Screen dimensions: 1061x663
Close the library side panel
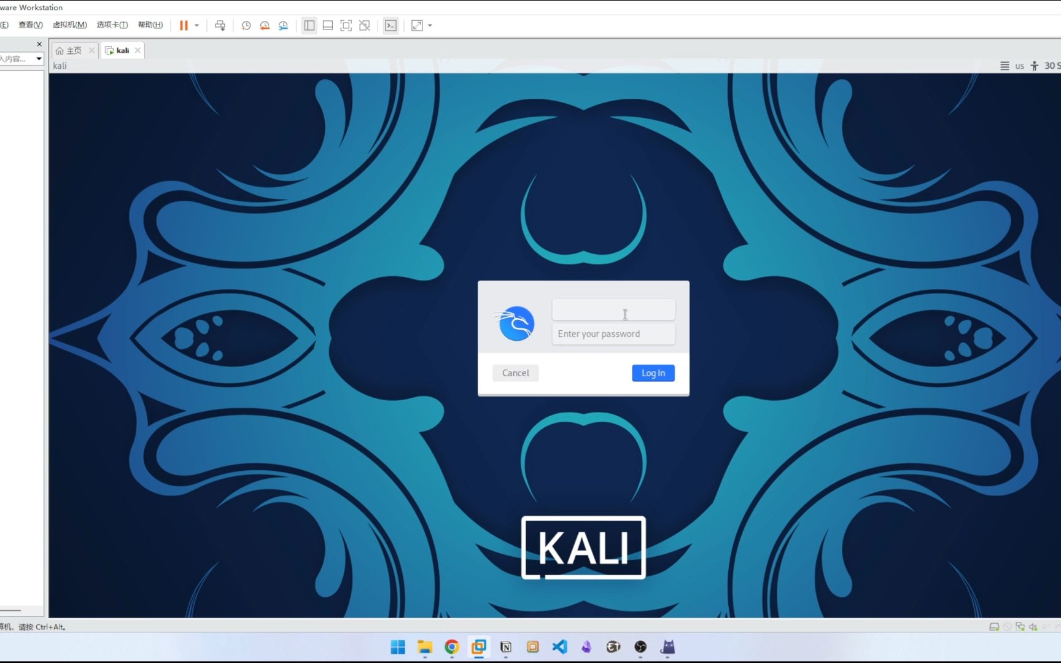coord(39,44)
